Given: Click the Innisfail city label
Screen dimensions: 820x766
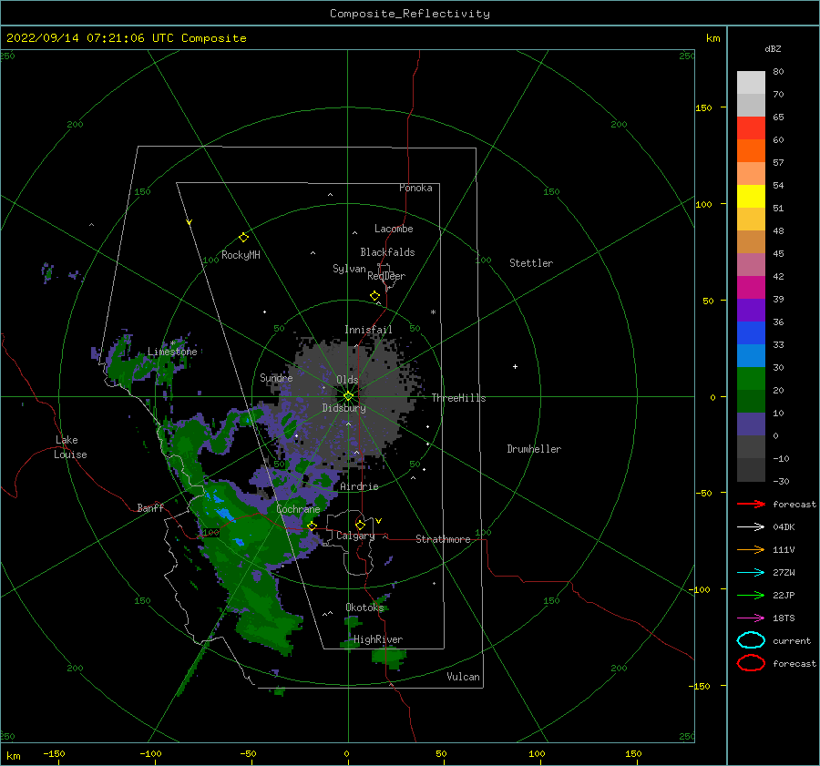Looking at the screenshot, I should coord(368,330).
